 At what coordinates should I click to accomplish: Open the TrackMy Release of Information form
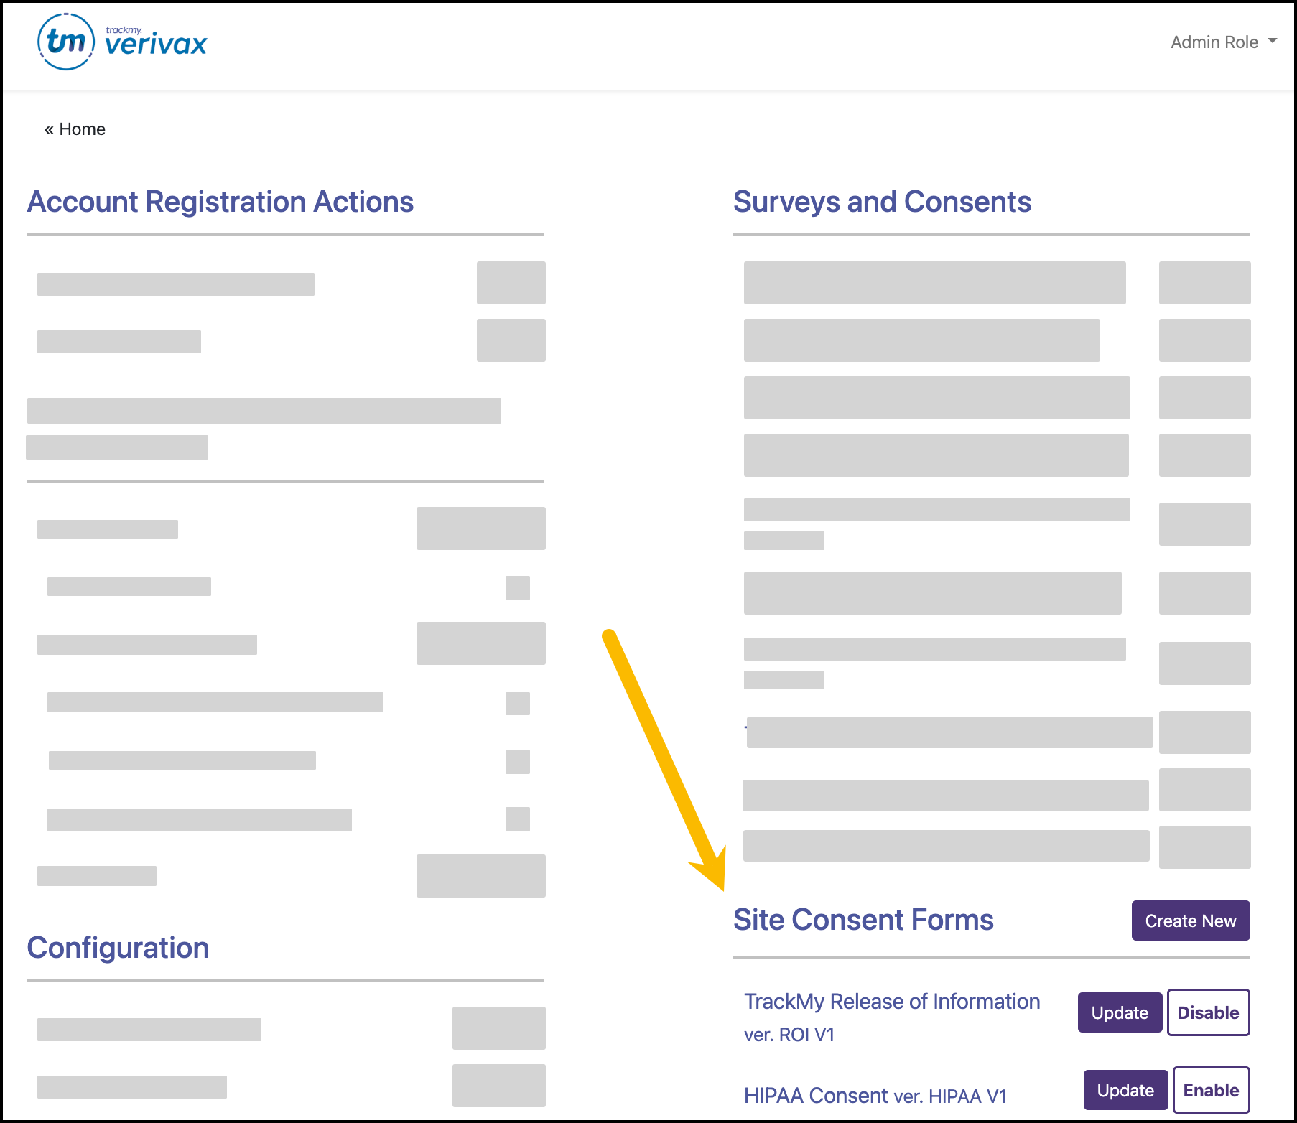pyautogui.click(x=892, y=1001)
